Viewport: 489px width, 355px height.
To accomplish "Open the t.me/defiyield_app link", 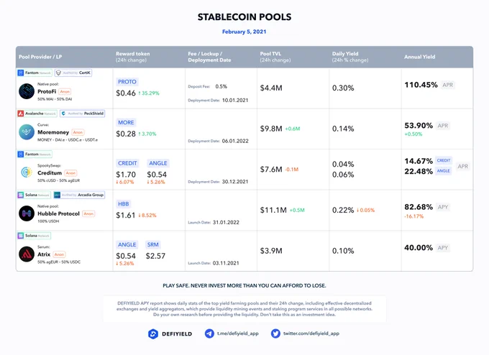I will point(238,333).
